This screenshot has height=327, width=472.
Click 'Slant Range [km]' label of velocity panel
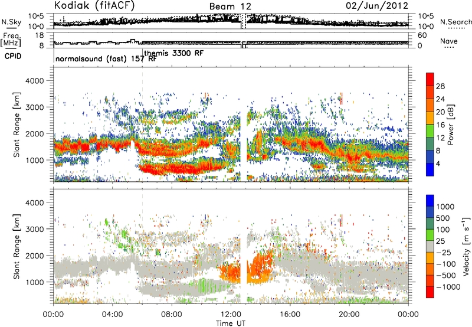[x=17, y=246]
